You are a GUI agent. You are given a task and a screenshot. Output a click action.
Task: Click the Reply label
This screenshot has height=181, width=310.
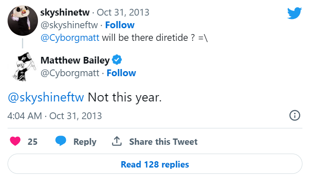point(85,141)
